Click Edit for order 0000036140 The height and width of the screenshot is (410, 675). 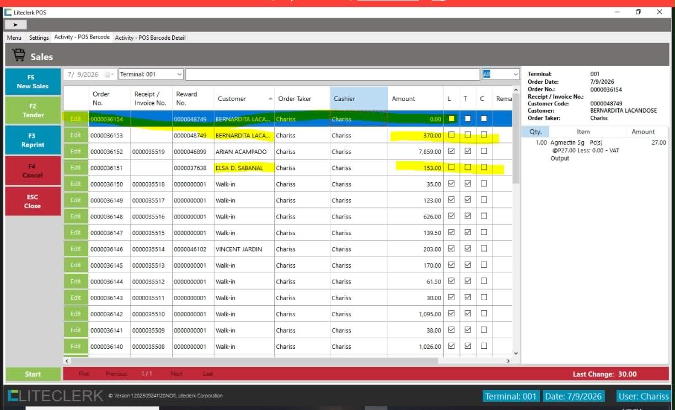[76, 347]
